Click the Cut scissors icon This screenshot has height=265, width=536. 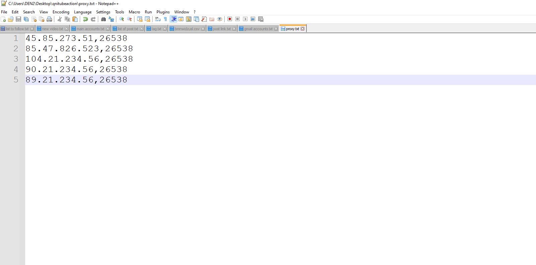(x=60, y=19)
